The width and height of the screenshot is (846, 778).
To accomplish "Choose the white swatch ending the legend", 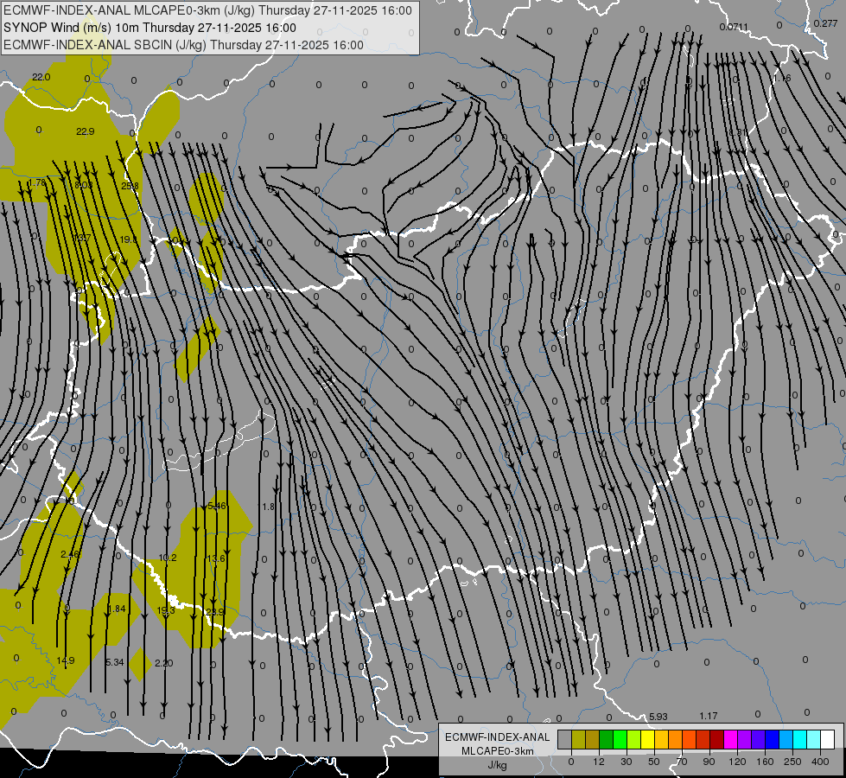I will click(x=827, y=739).
